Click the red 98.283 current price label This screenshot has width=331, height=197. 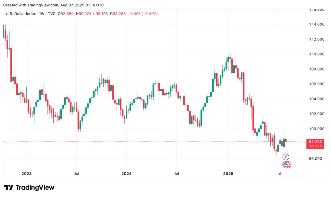[315, 142]
